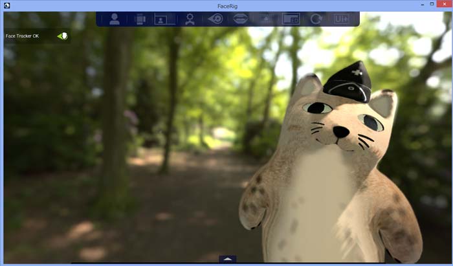Click the circular reset arrow icon
The width and height of the screenshot is (453, 266).
point(316,19)
